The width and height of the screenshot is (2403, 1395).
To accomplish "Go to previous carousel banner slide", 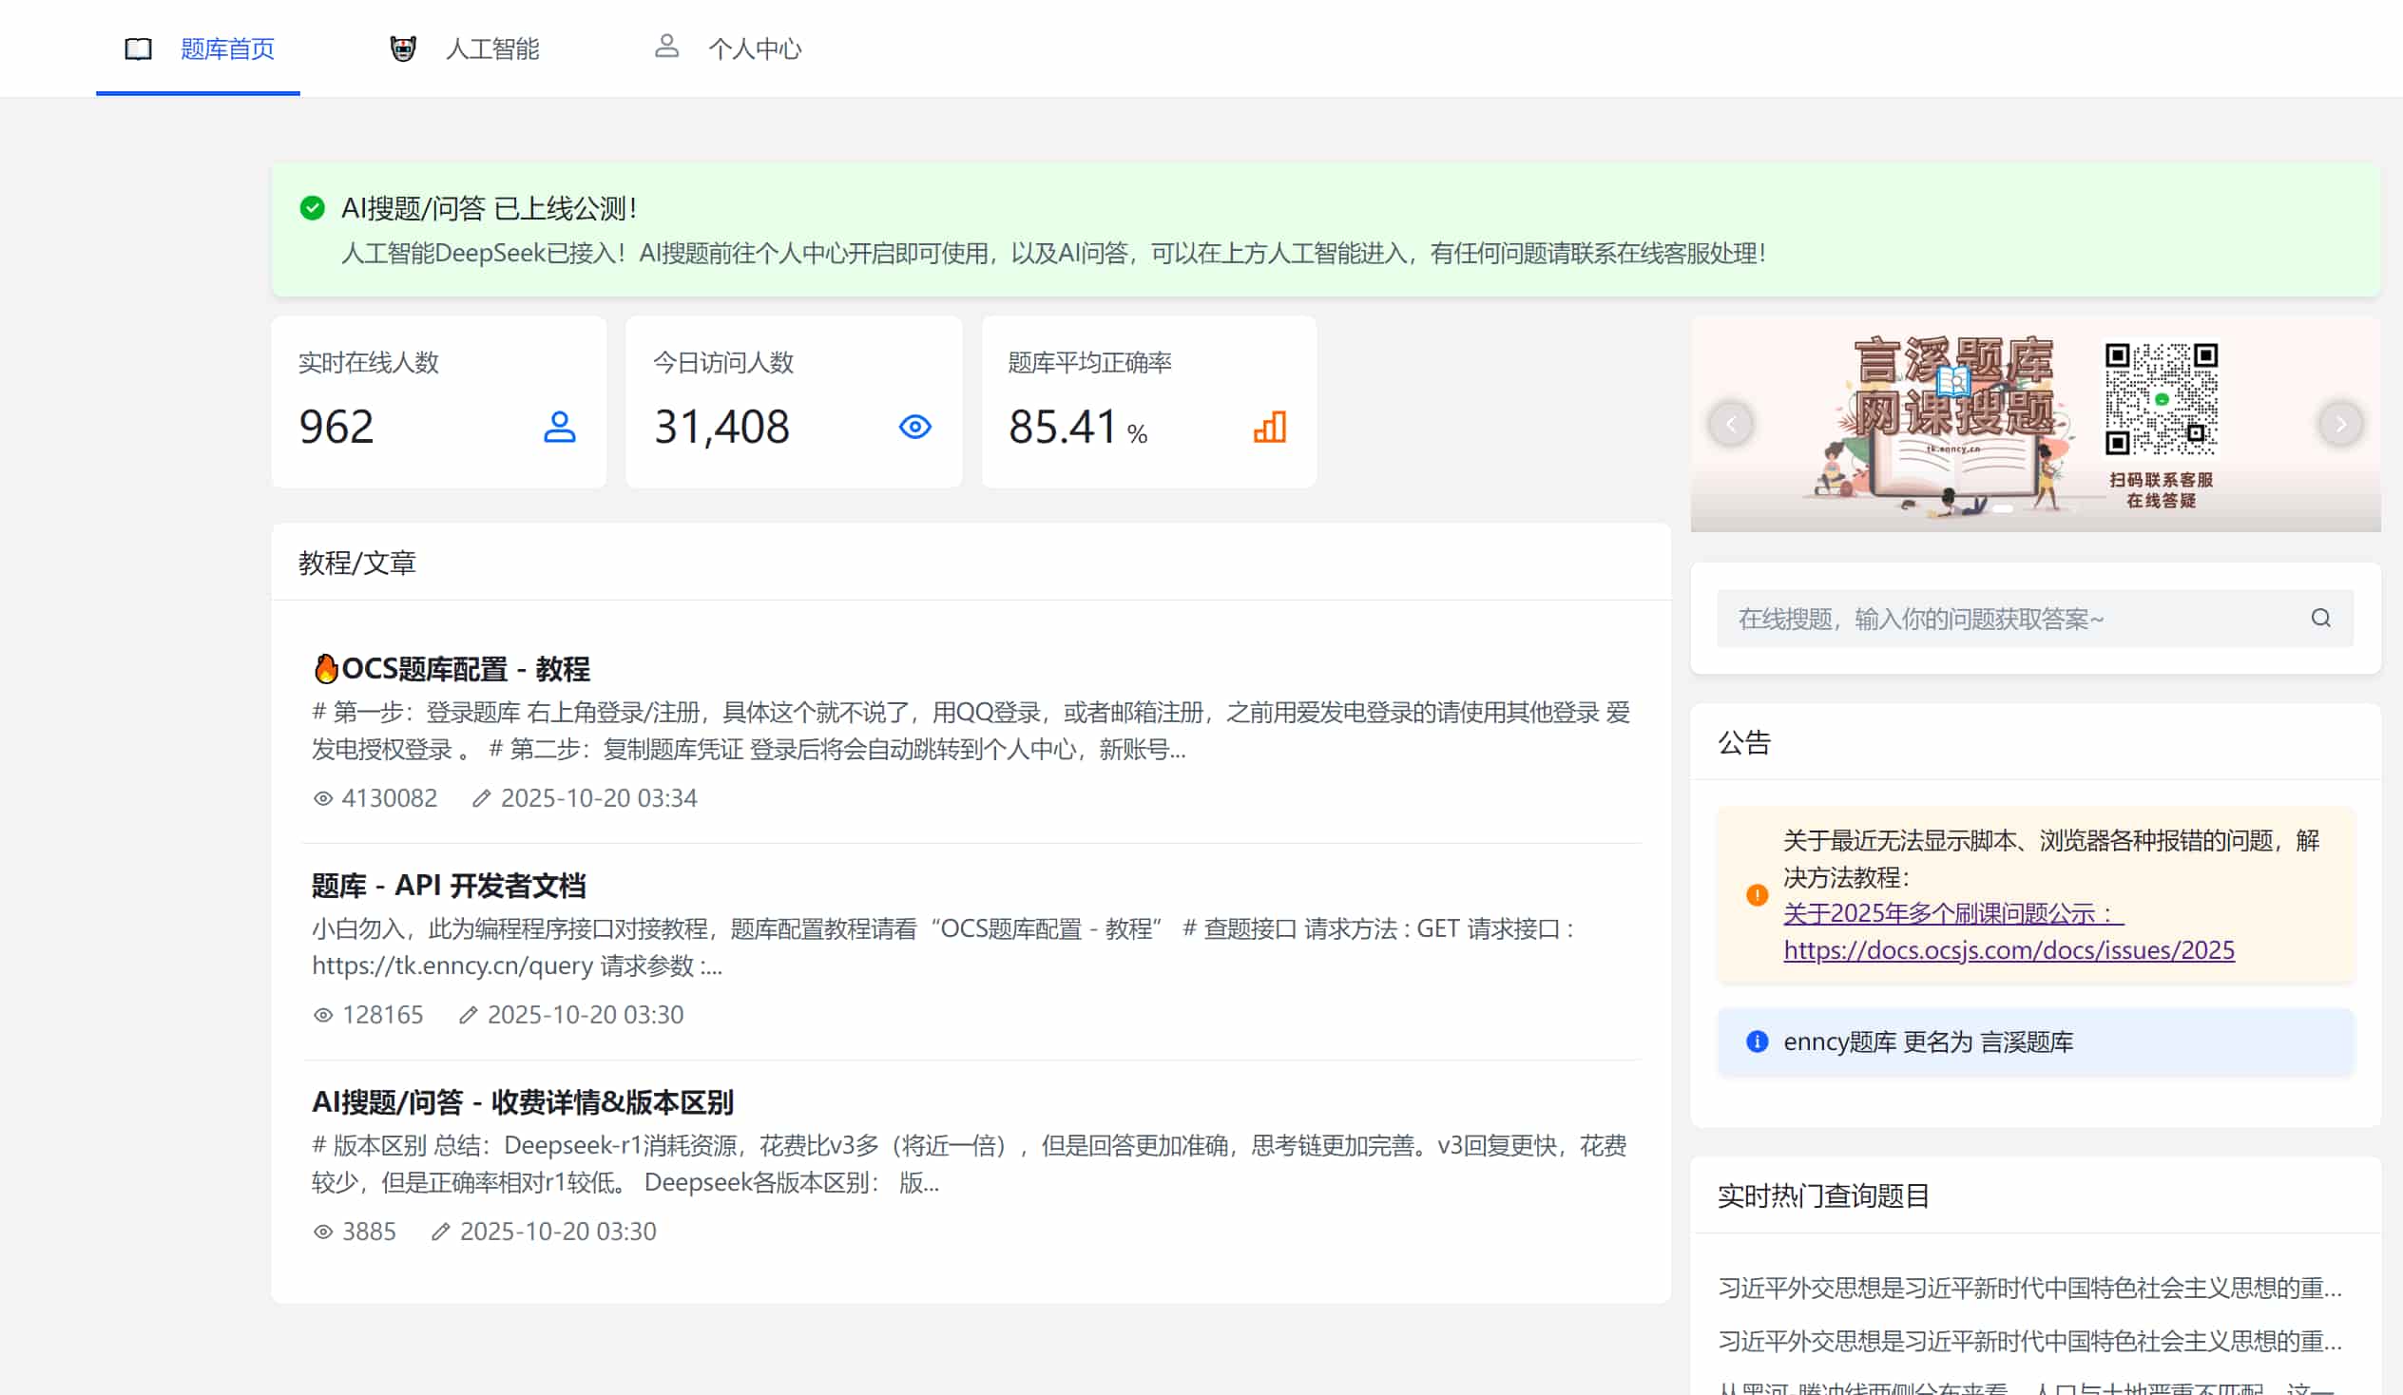I will 1731,425.
